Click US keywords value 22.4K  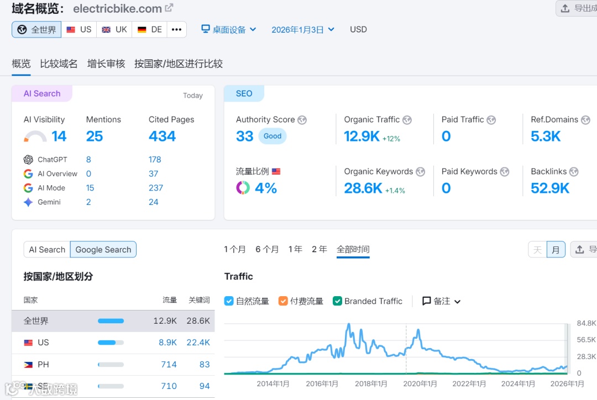point(198,343)
